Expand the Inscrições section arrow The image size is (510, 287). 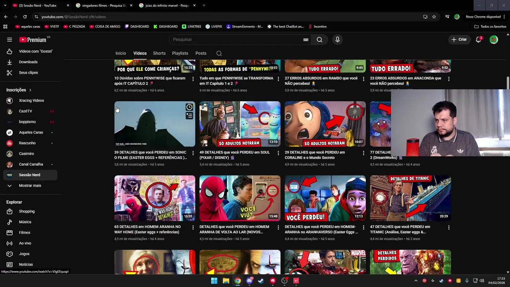point(30,90)
